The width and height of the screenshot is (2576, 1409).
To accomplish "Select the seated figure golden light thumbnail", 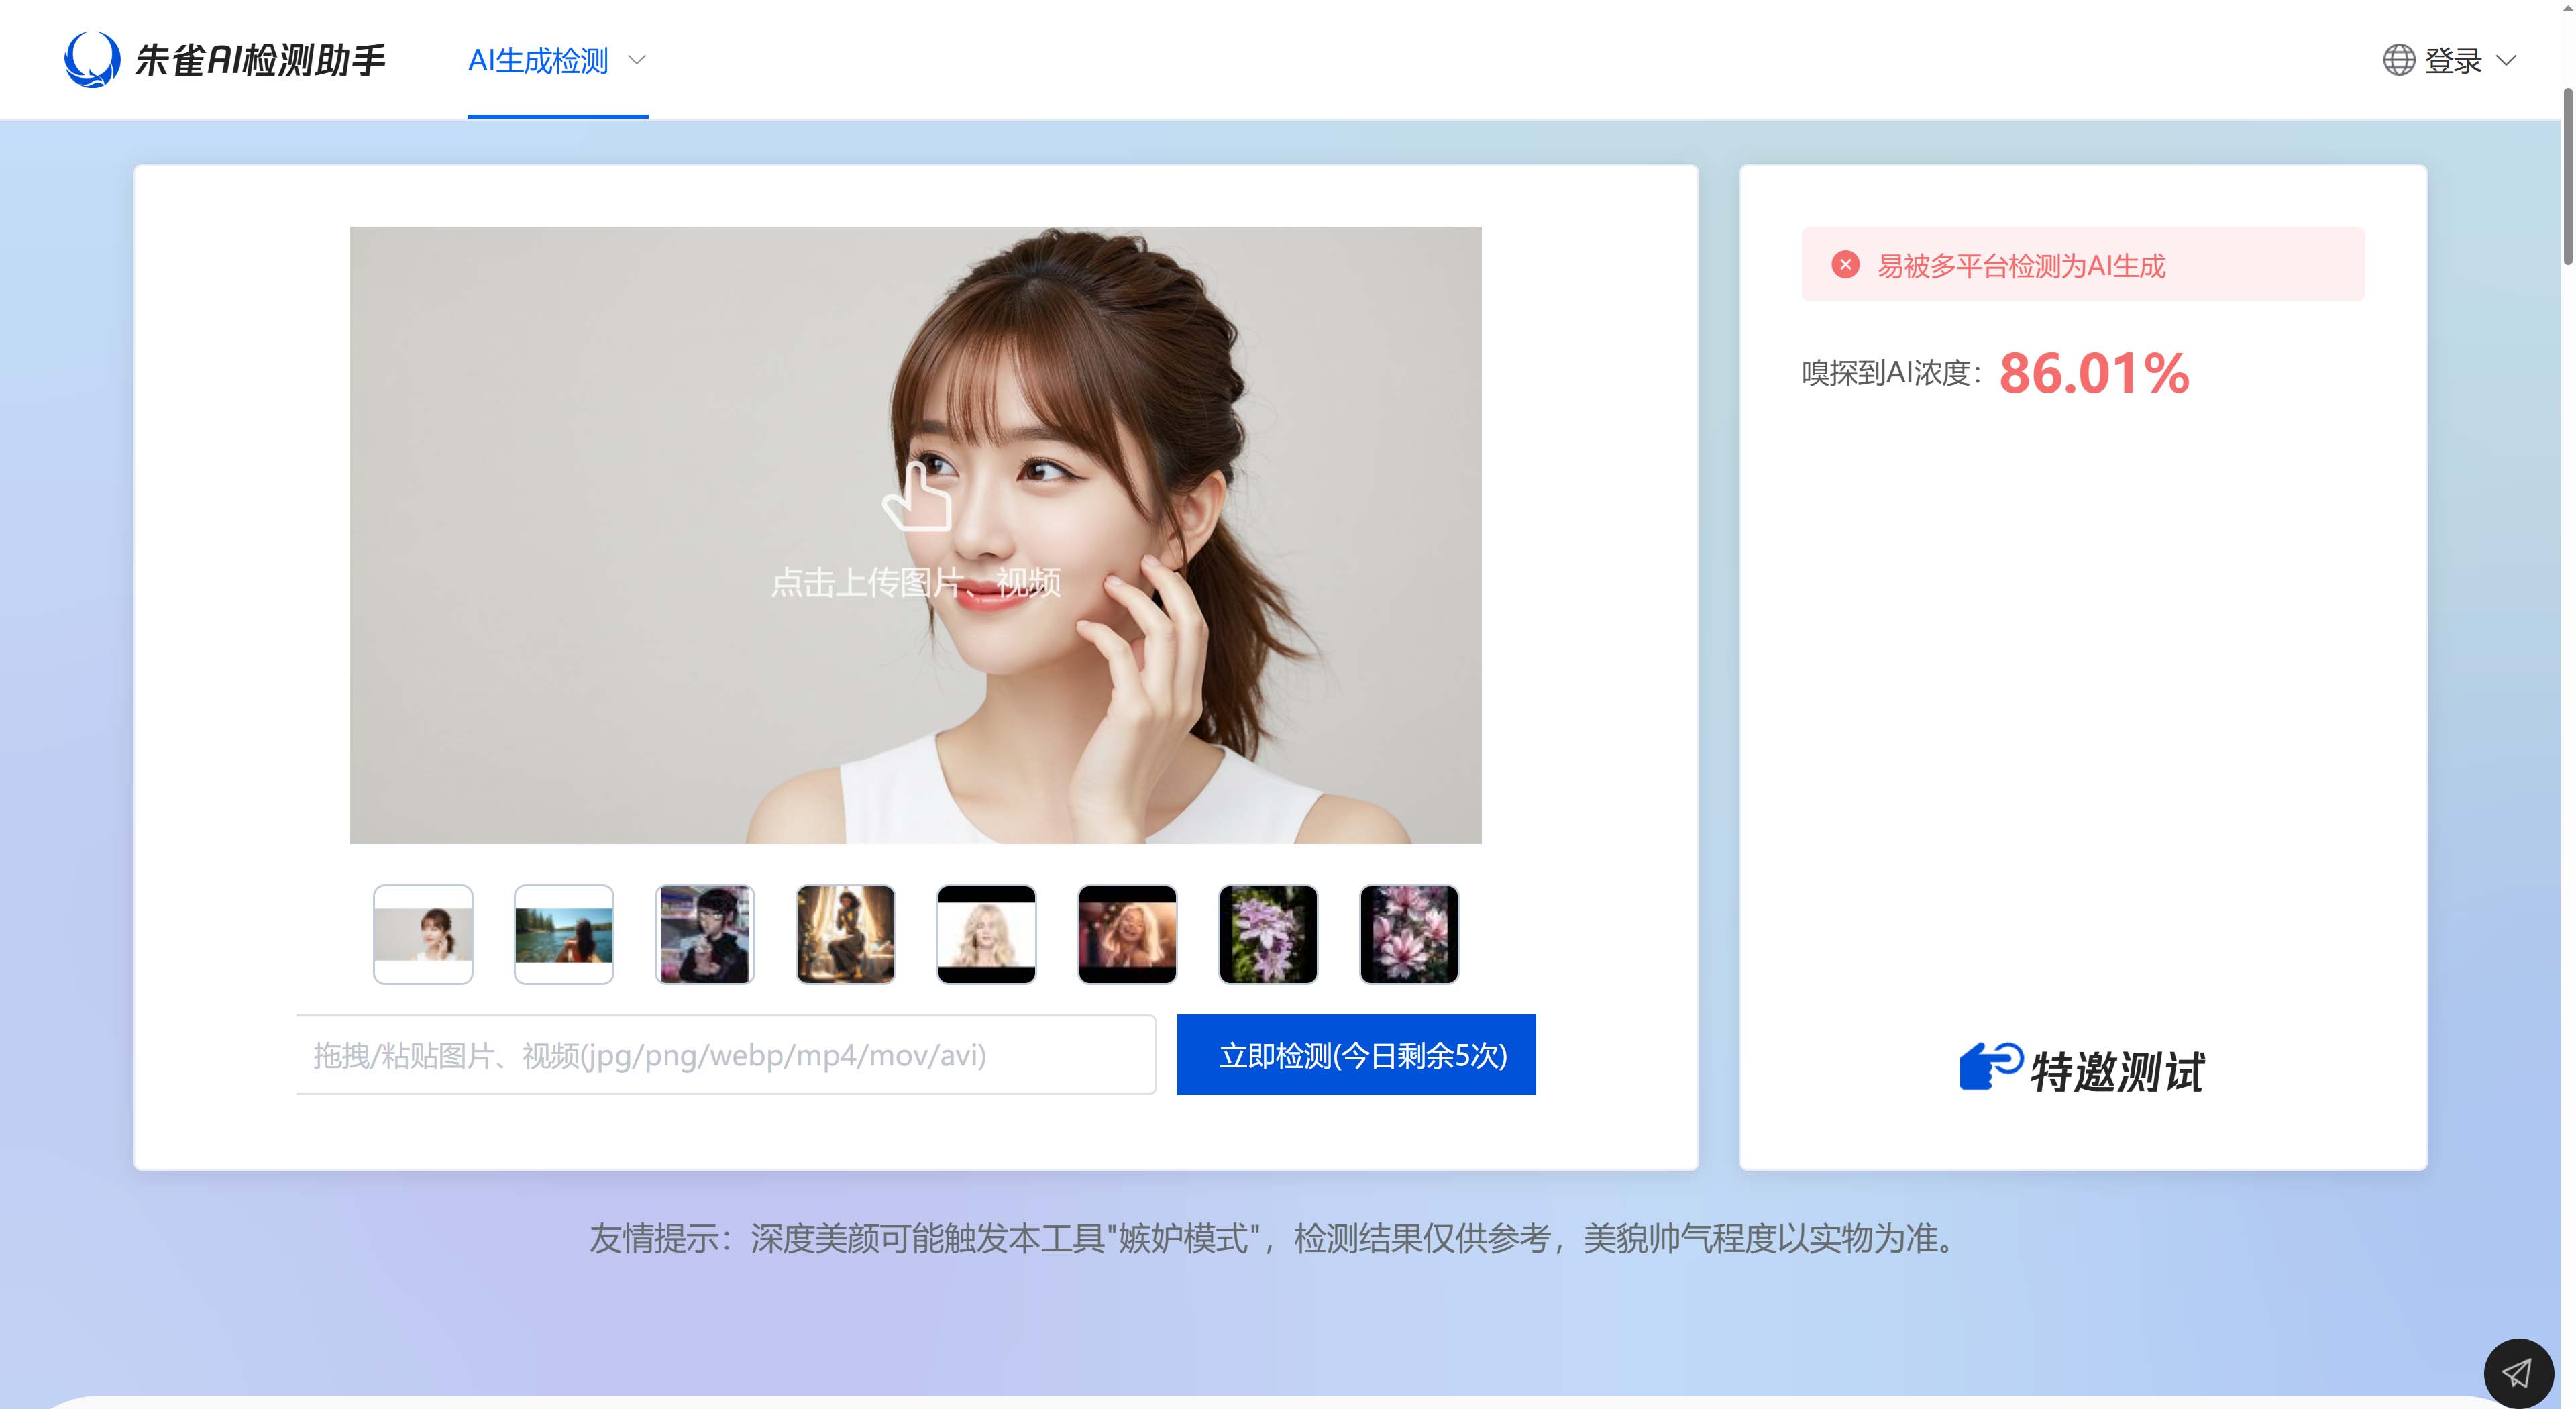I will point(846,934).
